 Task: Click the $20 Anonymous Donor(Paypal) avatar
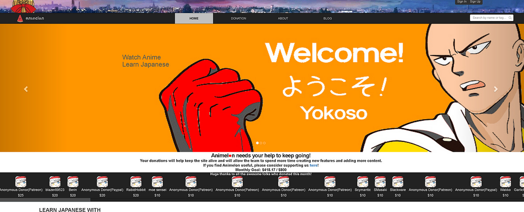click(102, 182)
